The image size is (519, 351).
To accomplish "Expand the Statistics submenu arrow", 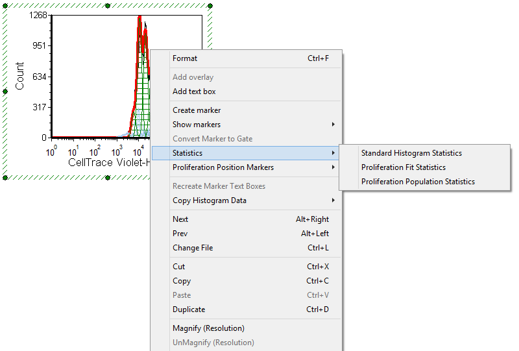I will click(333, 153).
